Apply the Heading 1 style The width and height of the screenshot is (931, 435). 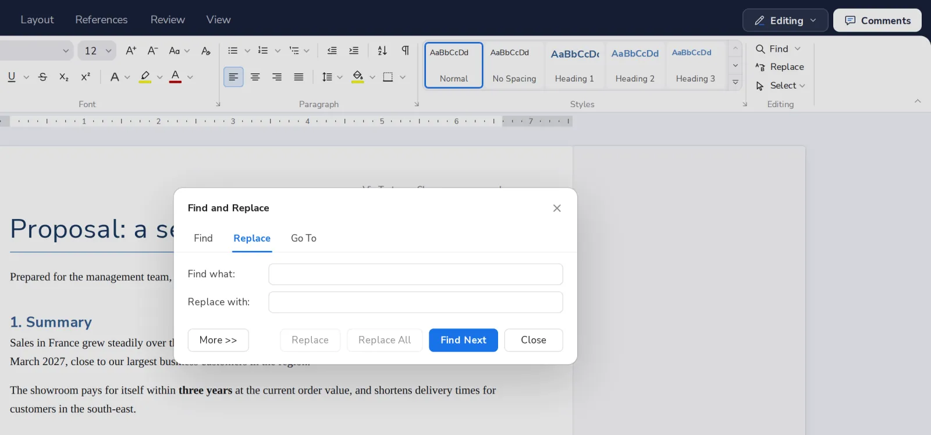tap(574, 65)
